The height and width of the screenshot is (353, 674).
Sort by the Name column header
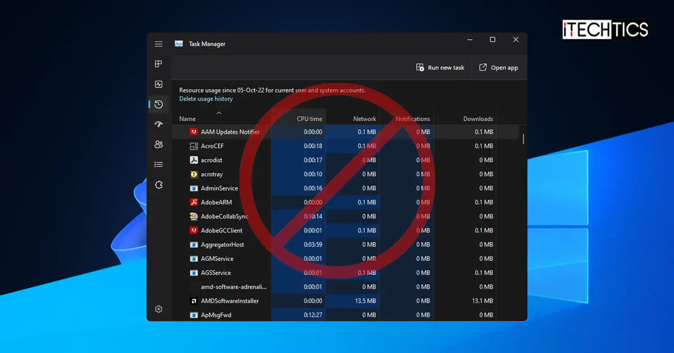click(188, 119)
